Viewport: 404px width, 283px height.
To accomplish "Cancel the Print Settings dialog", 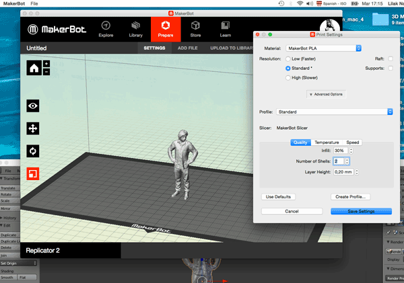I will coord(292,211).
